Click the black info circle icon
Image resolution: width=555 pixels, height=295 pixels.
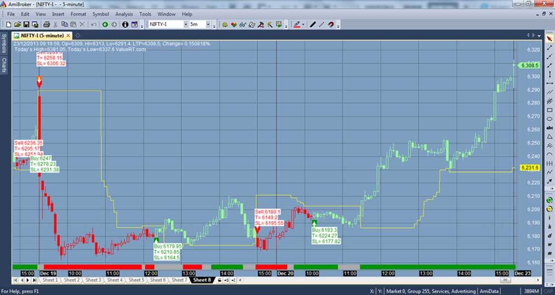coord(125,25)
